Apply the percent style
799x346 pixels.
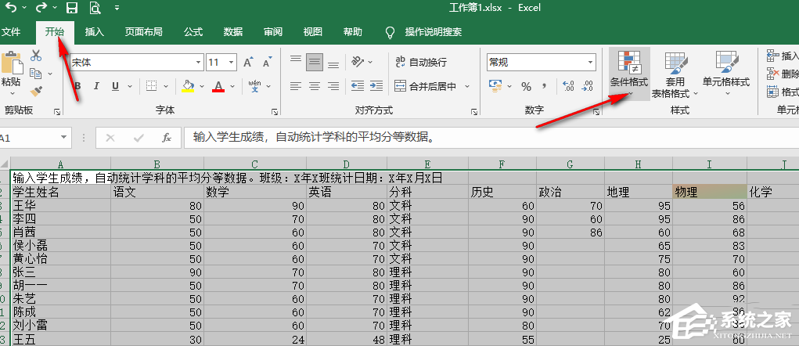[527, 86]
